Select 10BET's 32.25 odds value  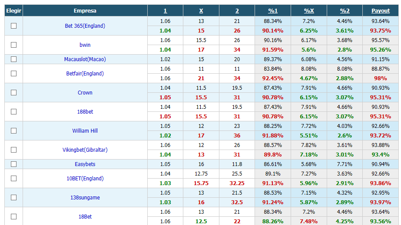[237, 183]
